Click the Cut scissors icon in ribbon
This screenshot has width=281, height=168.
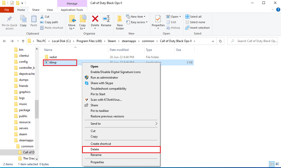pyautogui.click(x=42, y=17)
